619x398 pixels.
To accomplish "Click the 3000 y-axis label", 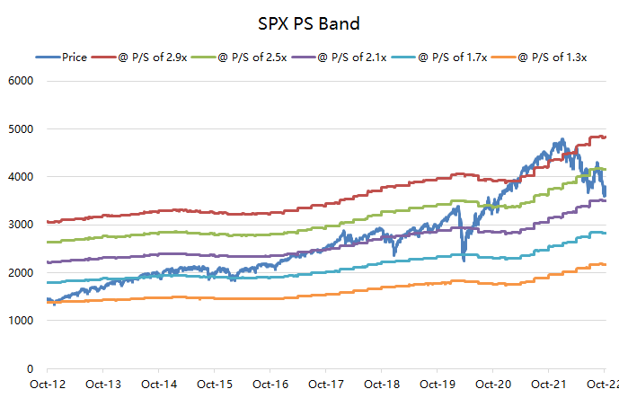I will click(x=21, y=225).
